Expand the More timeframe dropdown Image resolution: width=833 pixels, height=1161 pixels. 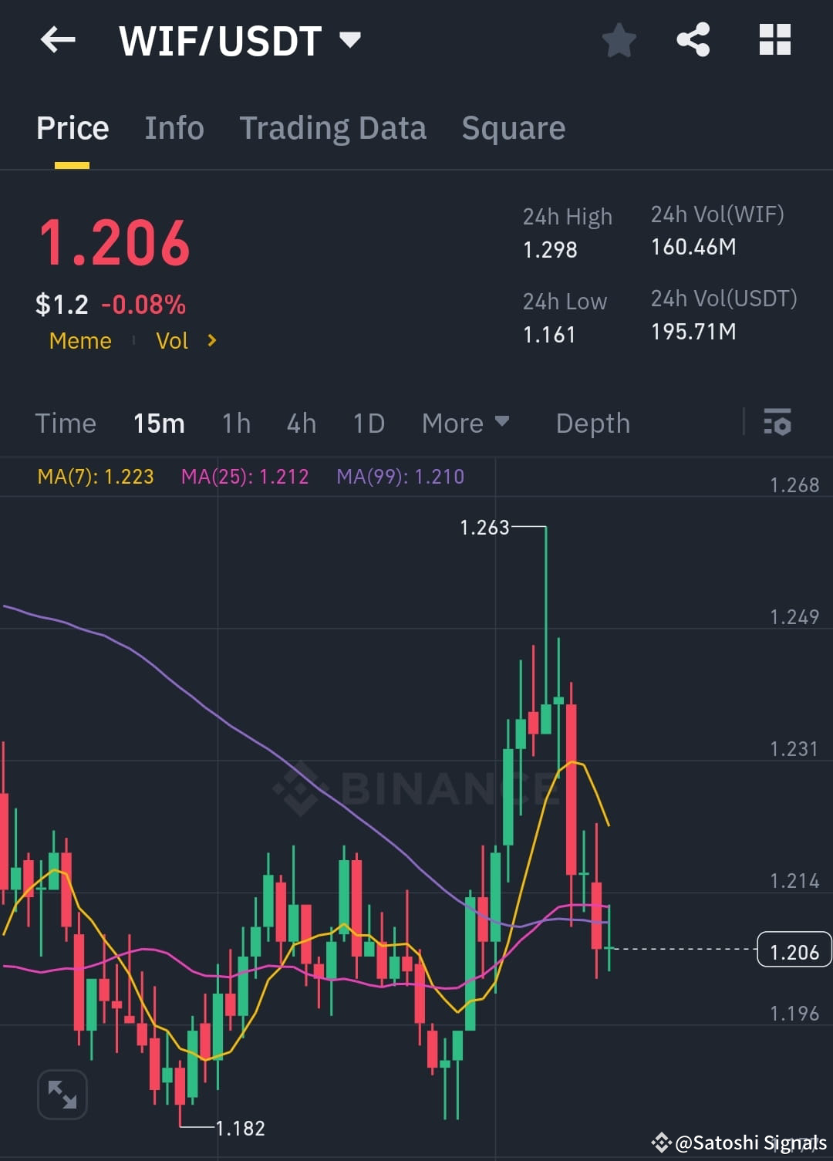pyautogui.click(x=466, y=423)
